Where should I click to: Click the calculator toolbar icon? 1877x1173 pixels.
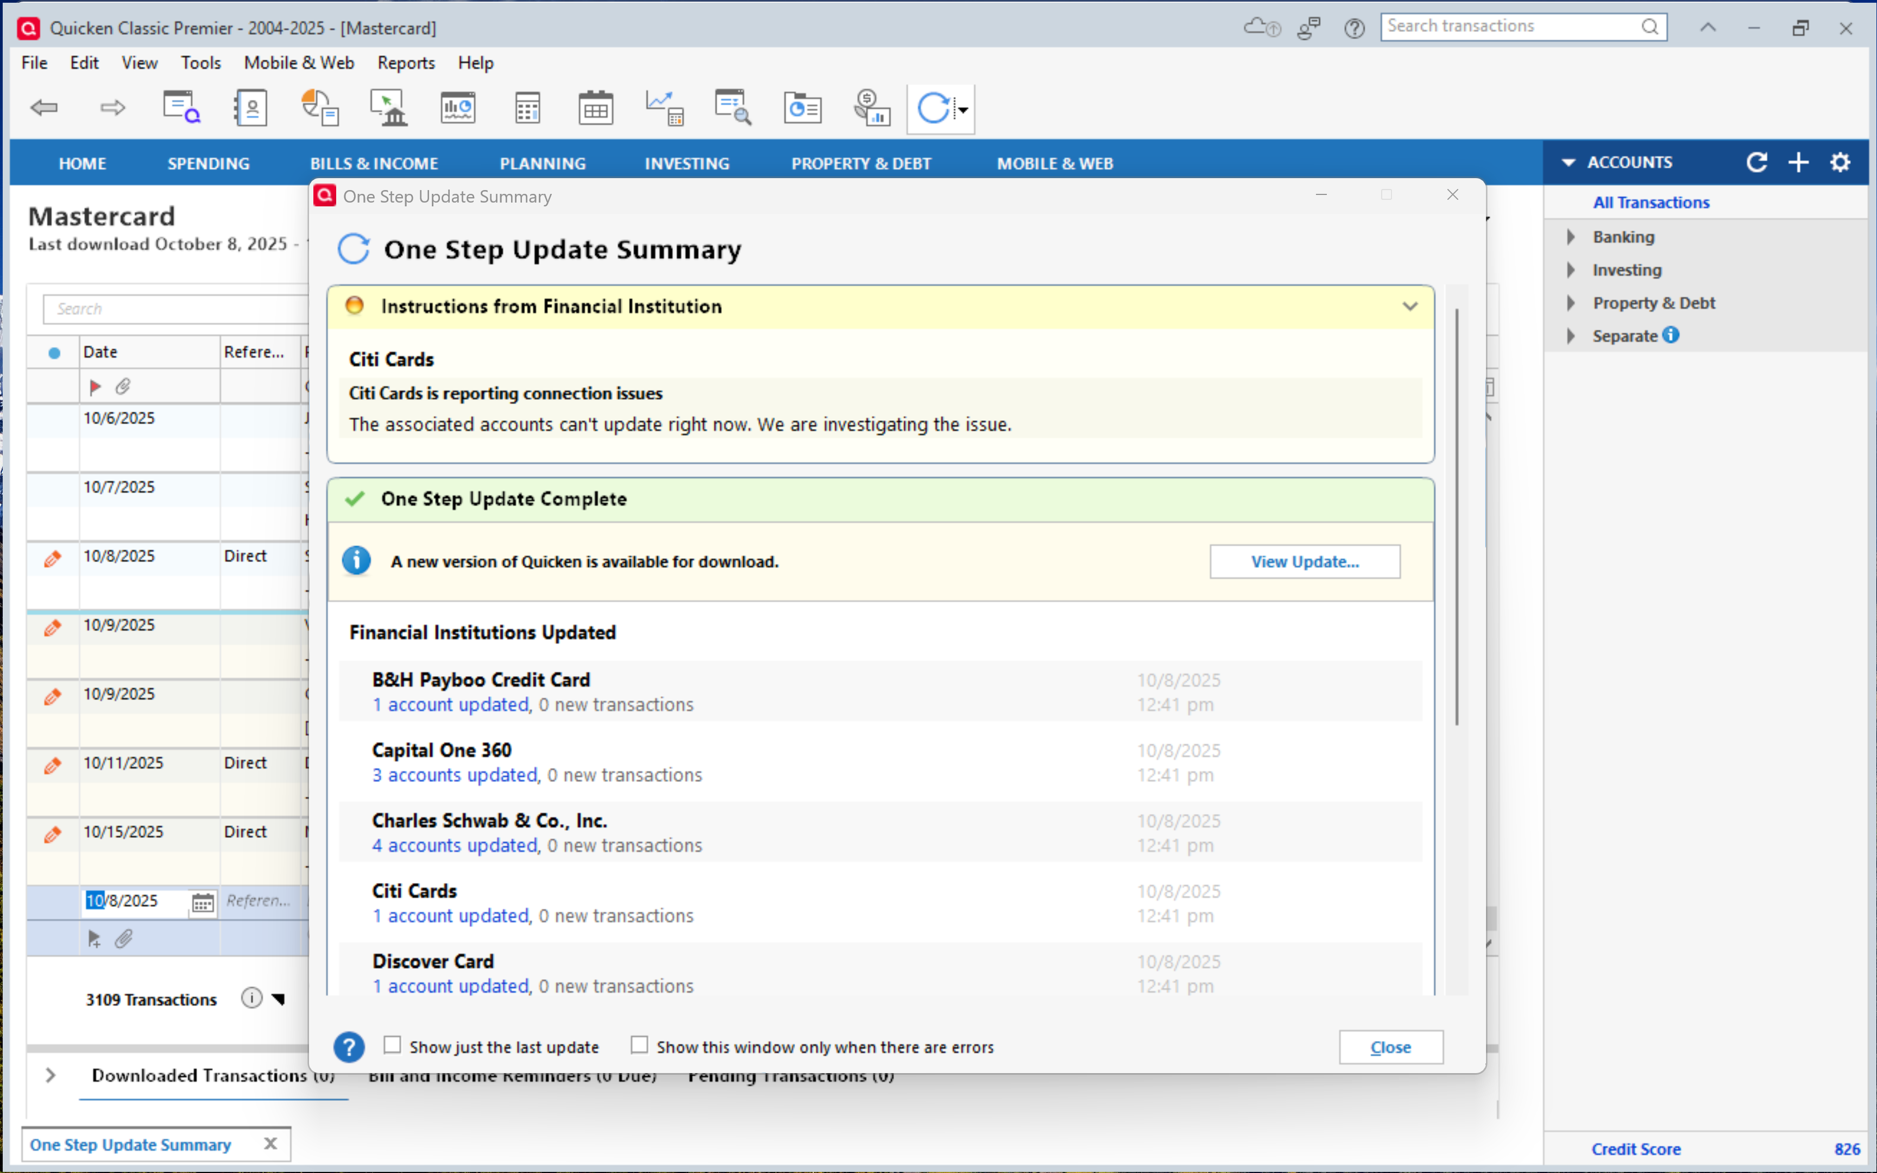527,109
